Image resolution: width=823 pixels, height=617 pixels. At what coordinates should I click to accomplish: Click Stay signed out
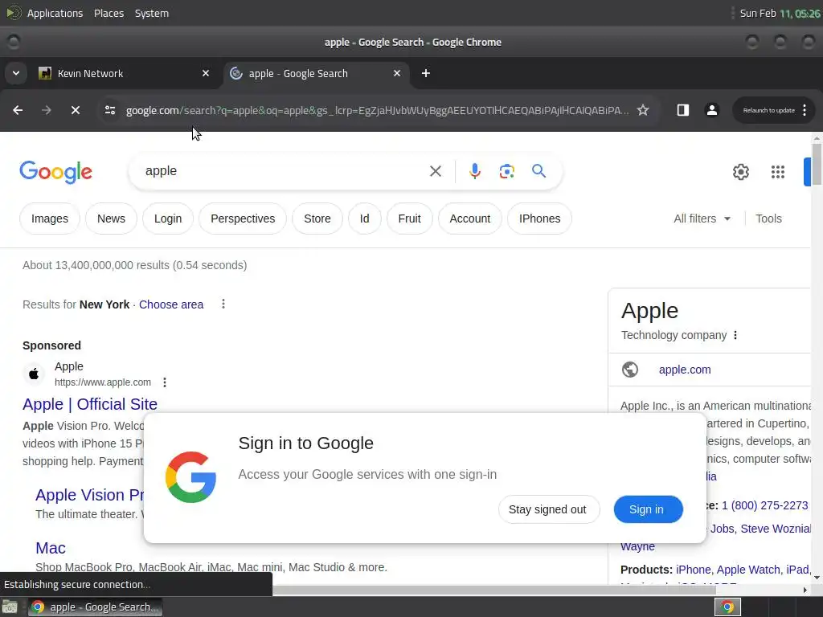tap(549, 509)
